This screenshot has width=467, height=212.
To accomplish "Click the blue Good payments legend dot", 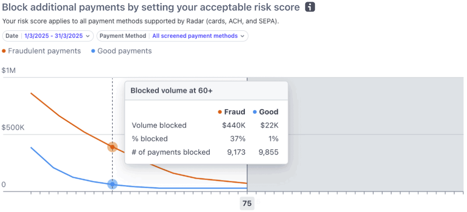I will click(93, 51).
